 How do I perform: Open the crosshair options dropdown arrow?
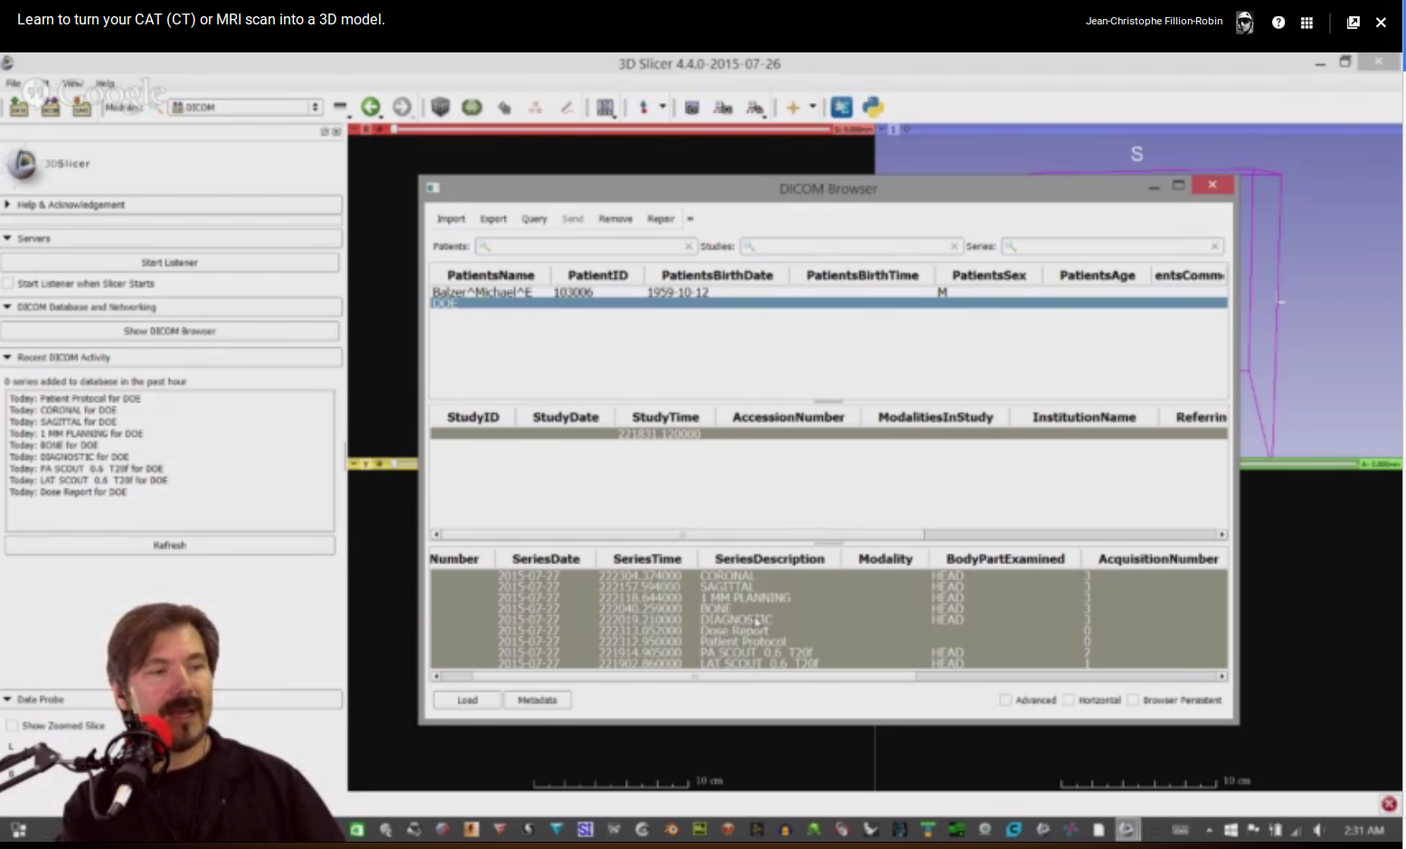tap(812, 107)
